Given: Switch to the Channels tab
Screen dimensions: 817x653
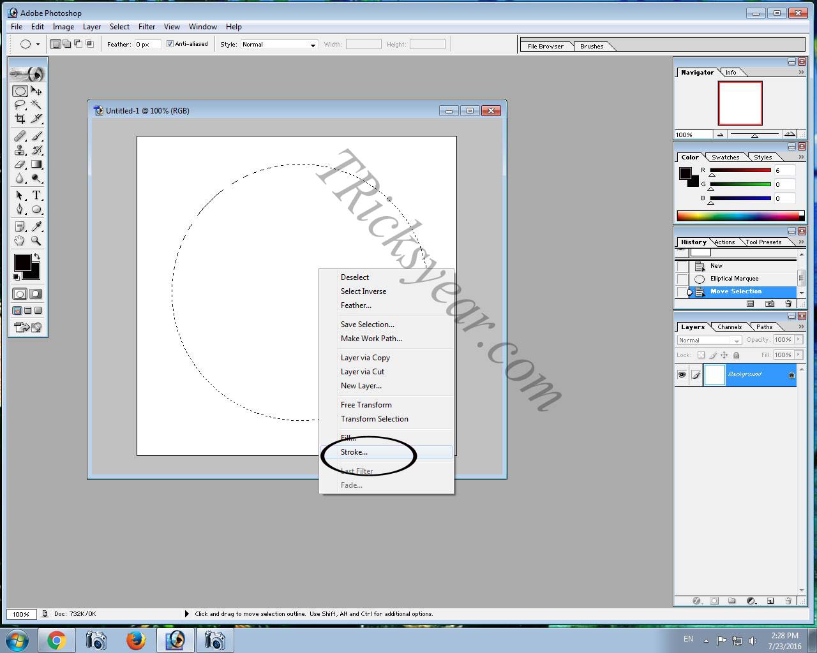Looking at the screenshot, I should (x=730, y=326).
